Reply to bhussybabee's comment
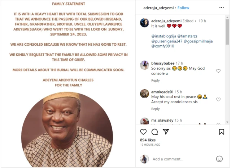Image resolution: width=231 pixels, height=168 pixels. (156, 81)
